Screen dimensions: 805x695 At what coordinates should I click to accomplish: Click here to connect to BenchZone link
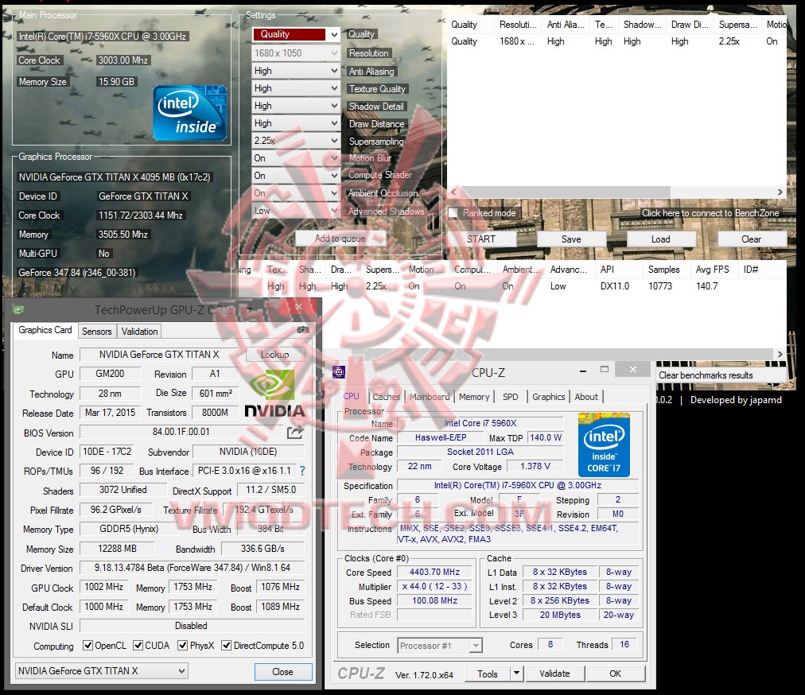[710, 212]
